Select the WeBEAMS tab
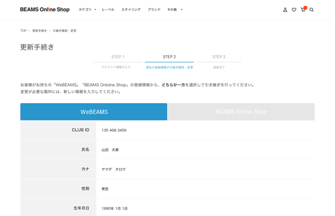 (x=94, y=112)
